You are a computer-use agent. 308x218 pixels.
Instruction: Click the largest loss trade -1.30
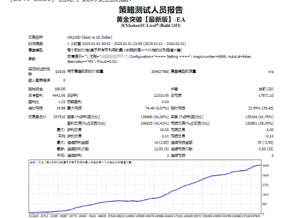(x=269, y=130)
